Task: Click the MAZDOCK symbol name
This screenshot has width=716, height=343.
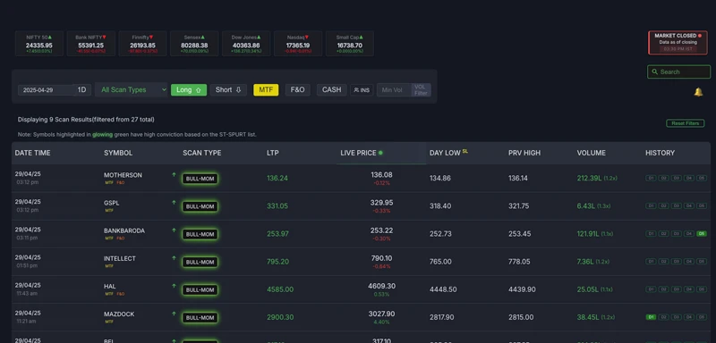Action: tap(119, 314)
